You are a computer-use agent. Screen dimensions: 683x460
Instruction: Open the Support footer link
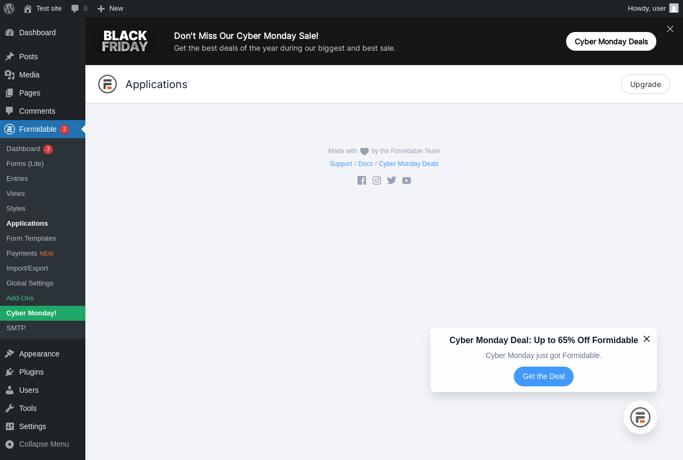[341, 164]
